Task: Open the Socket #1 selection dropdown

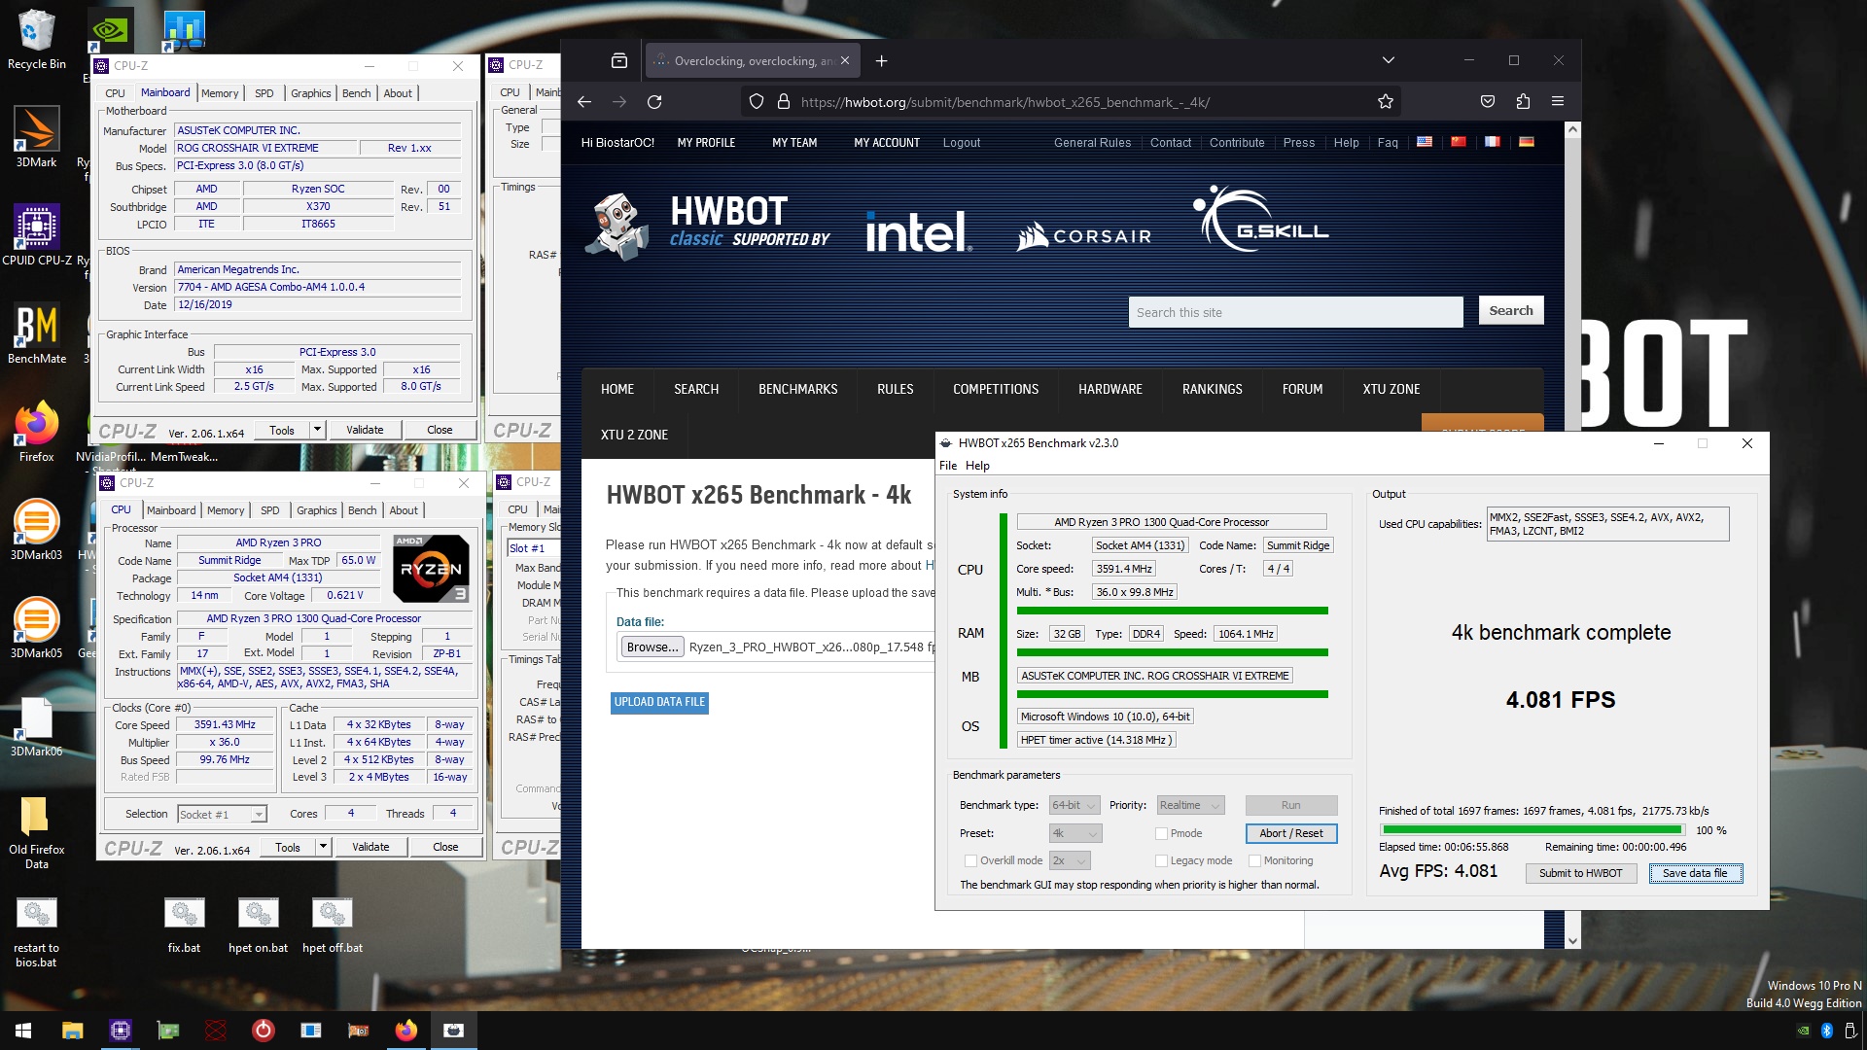Action: click(222, 814)
